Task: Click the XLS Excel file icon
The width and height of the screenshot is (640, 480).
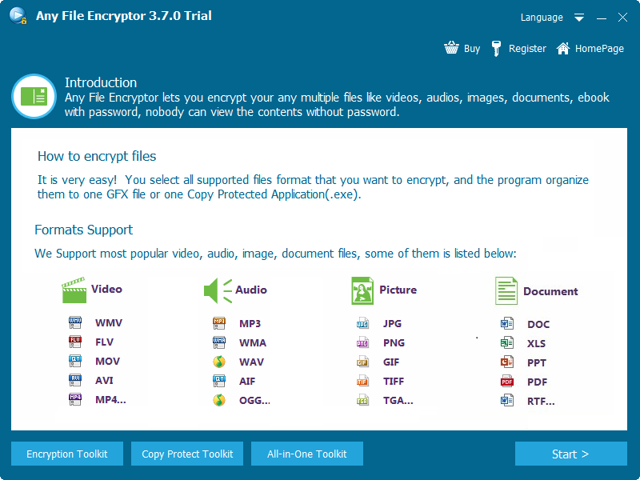Action: click(x=507, y=343)
